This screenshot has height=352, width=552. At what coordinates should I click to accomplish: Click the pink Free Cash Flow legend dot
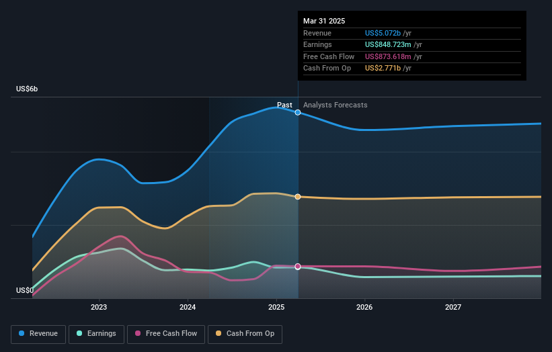click(x=138, y=333)
